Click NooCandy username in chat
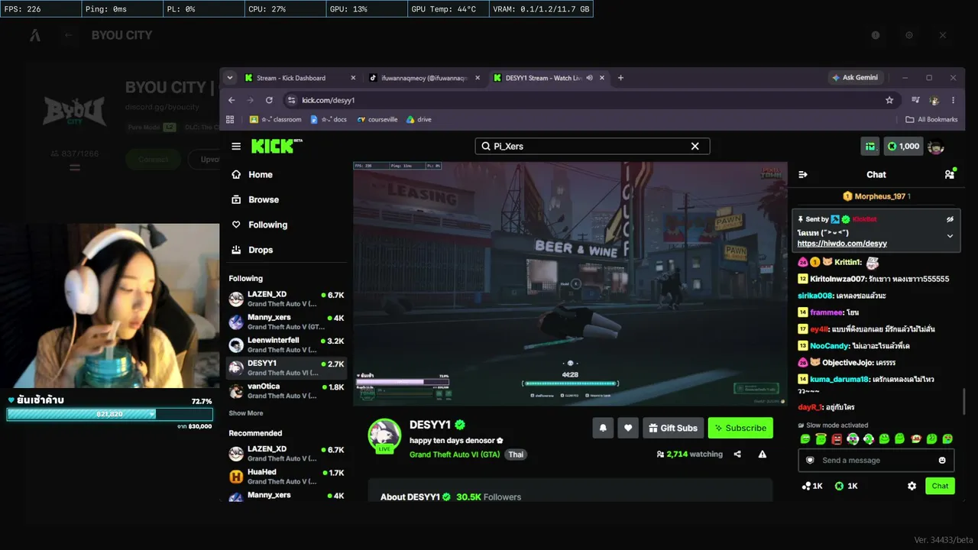Screen dimensions: 978x550 tap(829, 346)
